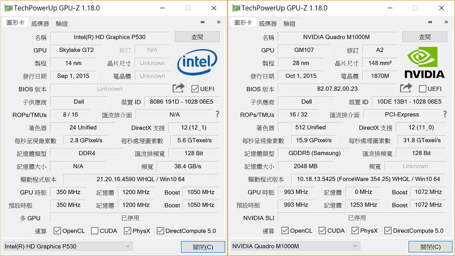455x256 pixels.
Task: Switch to the 驗證 tab in Intel window
Action: click(x=62, y=24)
